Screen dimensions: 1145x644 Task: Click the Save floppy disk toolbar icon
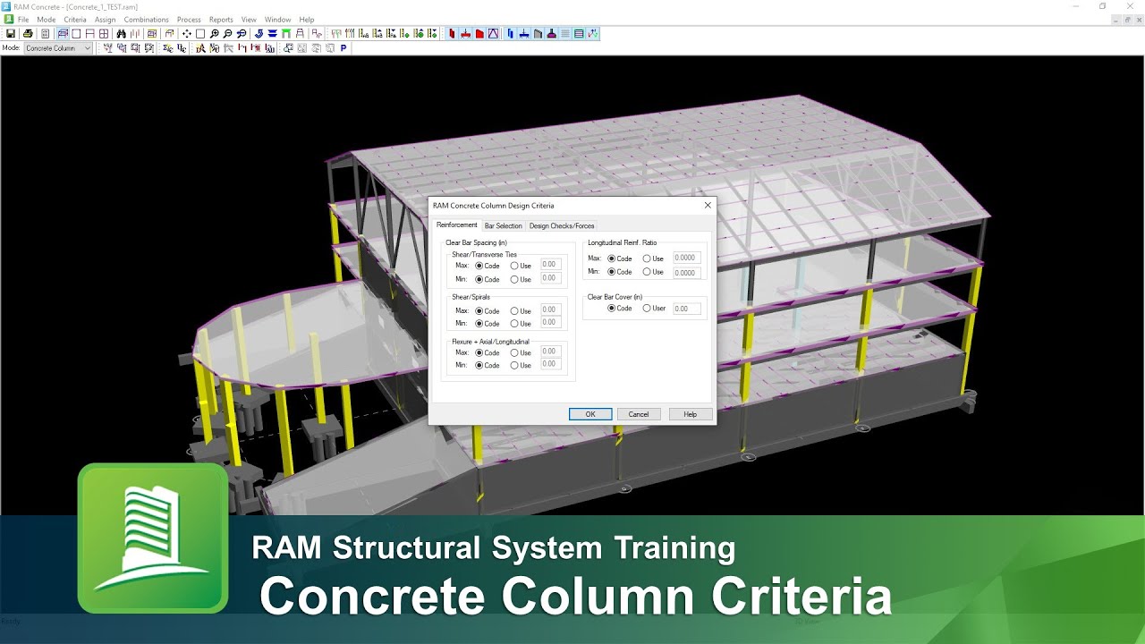[11, 34]
